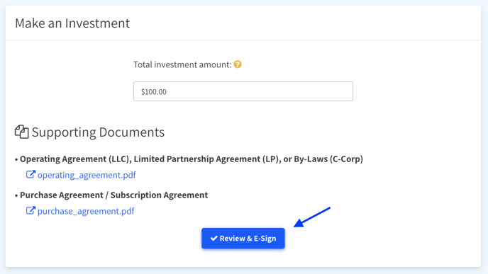Click the bullet dot before Operating Agreement
This screenshot has height=274, width=488.
pyautogui.click(x=16, y=160)
